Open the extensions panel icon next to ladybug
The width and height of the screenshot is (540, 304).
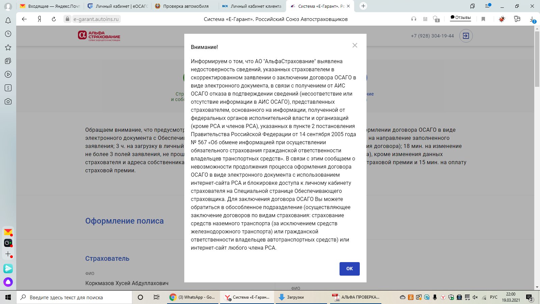[x=517, y=19]
